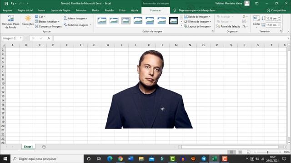291x163 pixels.
Task: Switch to Layout da Página tab
Action: 60,10
